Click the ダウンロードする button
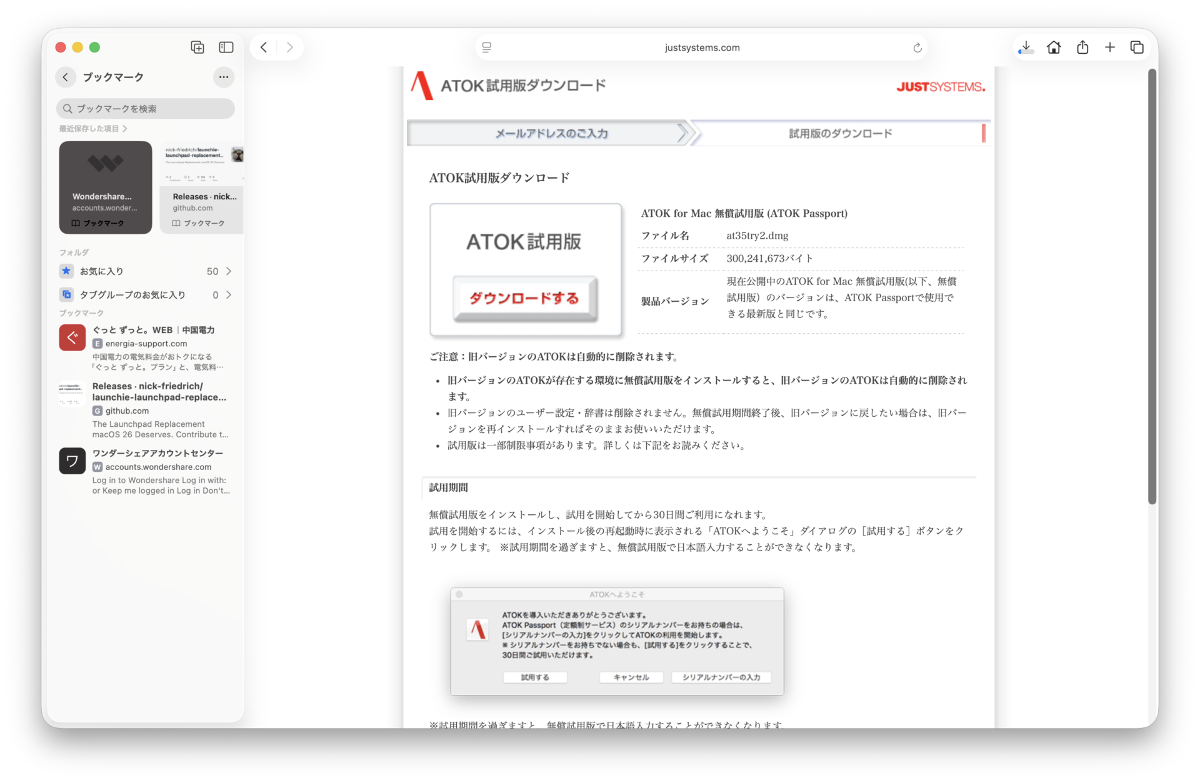The width and height of the screenshot is (1200, 783). [x=524, y=299]
